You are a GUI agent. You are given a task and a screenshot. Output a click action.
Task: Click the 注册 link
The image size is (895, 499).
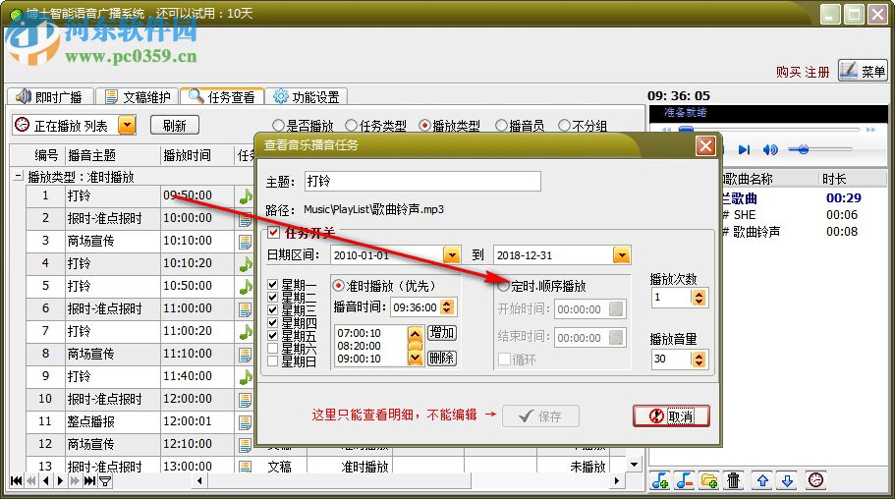pos(816,72)
